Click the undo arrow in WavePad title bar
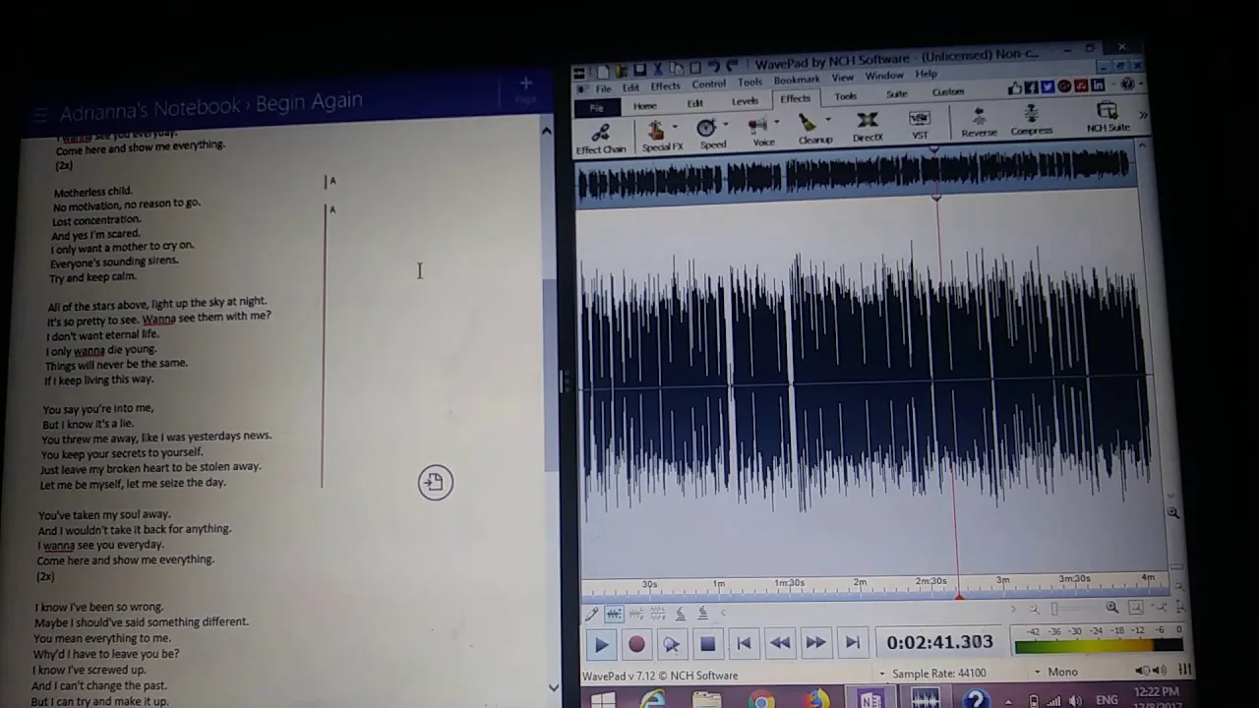Viewport: 1259px width, 708px height. tap(715, 68)
